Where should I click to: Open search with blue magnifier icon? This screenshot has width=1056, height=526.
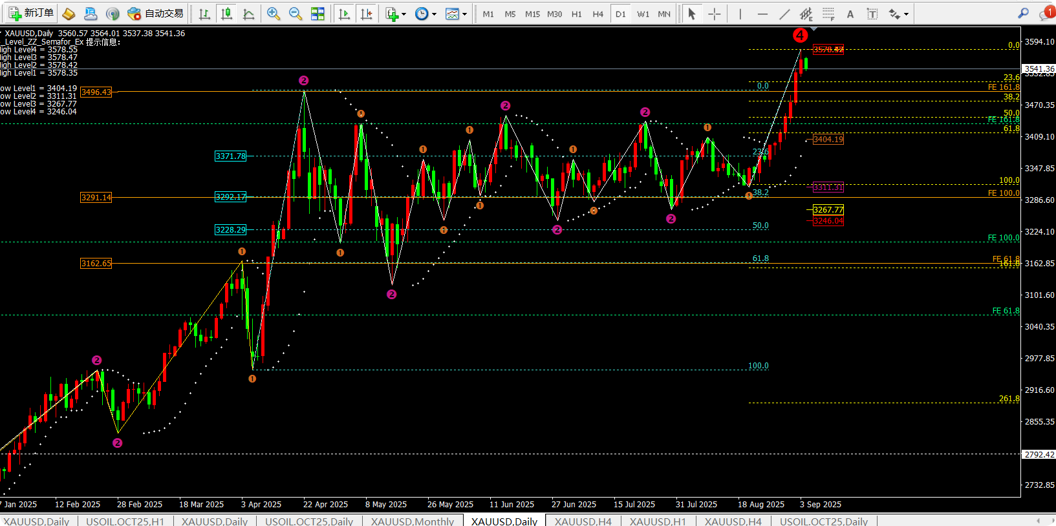click(1023, 13)
